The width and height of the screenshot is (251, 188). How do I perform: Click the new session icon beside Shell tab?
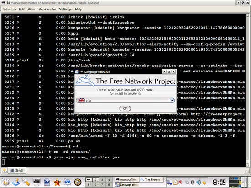point(5,171)
